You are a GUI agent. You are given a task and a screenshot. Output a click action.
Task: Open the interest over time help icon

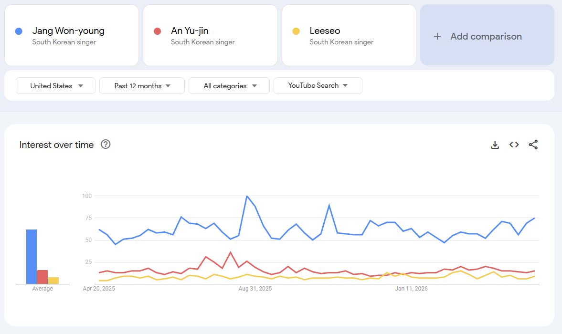[106, 144]
